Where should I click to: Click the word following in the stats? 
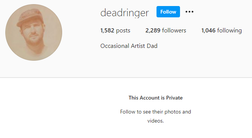pyautogui.click(x=230, y=31)
